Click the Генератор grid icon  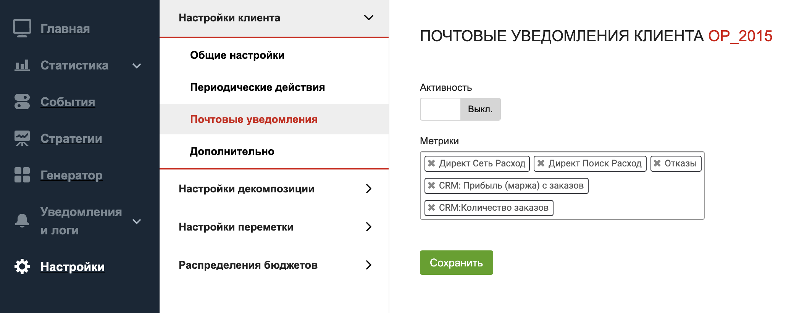tap(22, 175)
